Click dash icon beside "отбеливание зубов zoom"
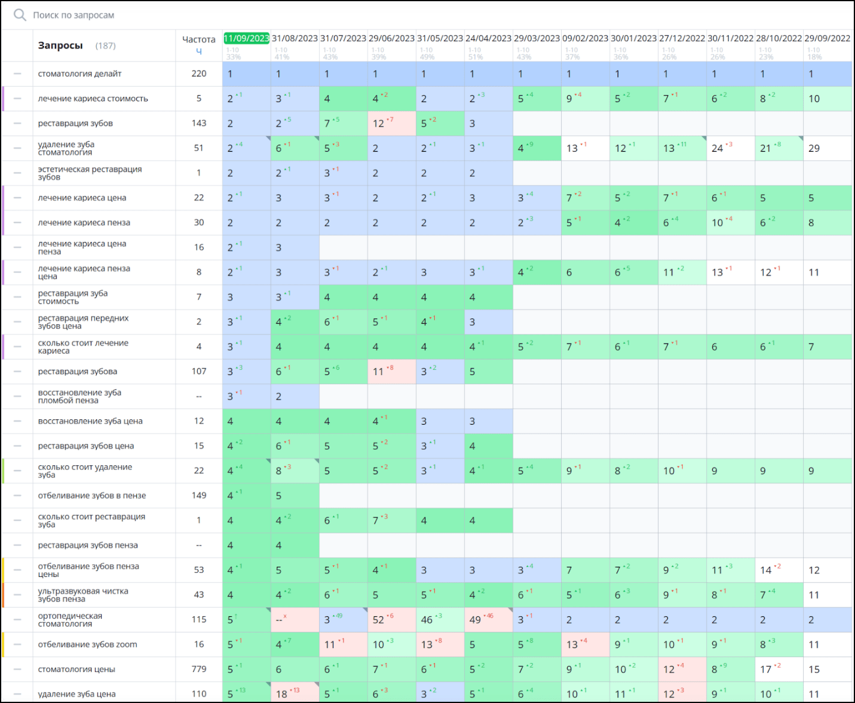This screenshot has height=703, width=855. 17,644
